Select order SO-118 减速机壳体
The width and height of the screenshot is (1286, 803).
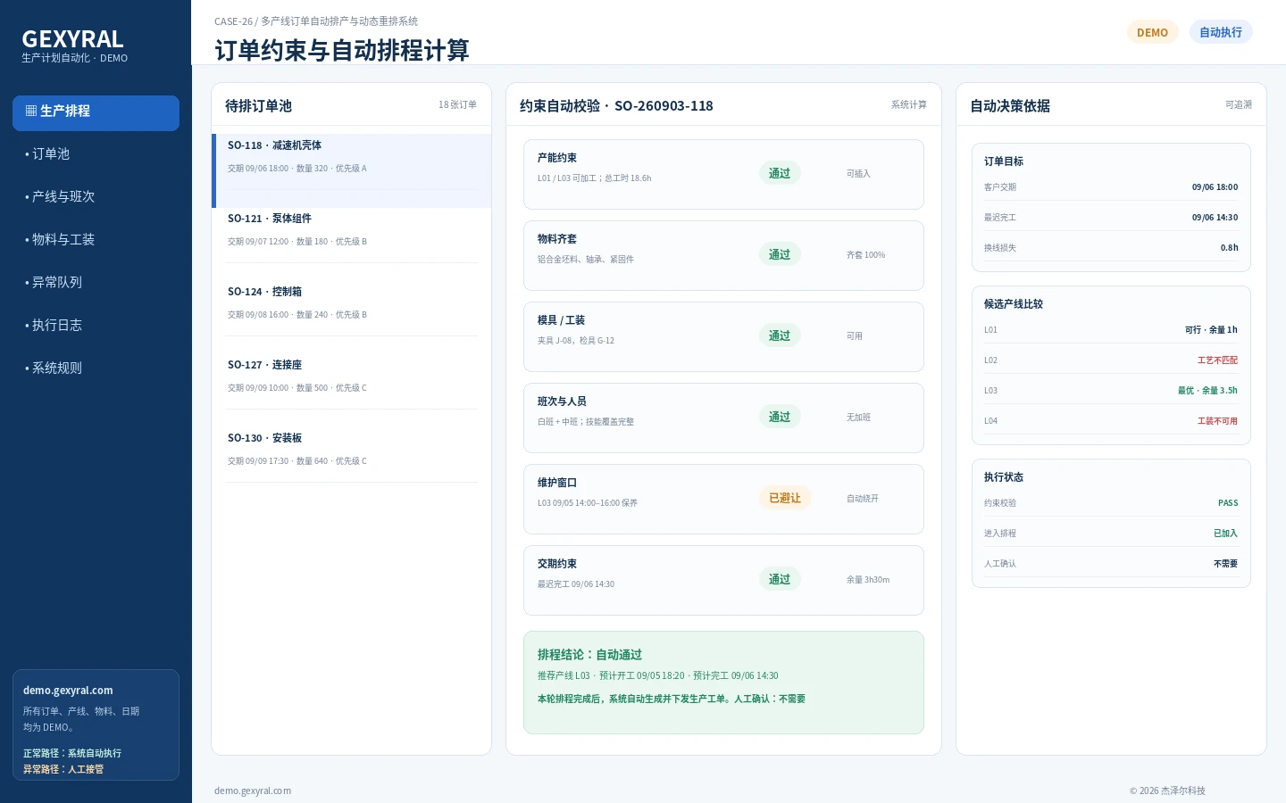point(352,171)
